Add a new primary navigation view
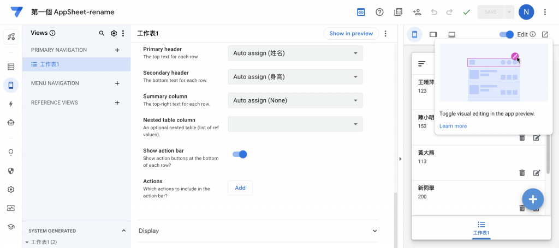The height and width of the screenshot is (248, 559). (x=117, y=50)
